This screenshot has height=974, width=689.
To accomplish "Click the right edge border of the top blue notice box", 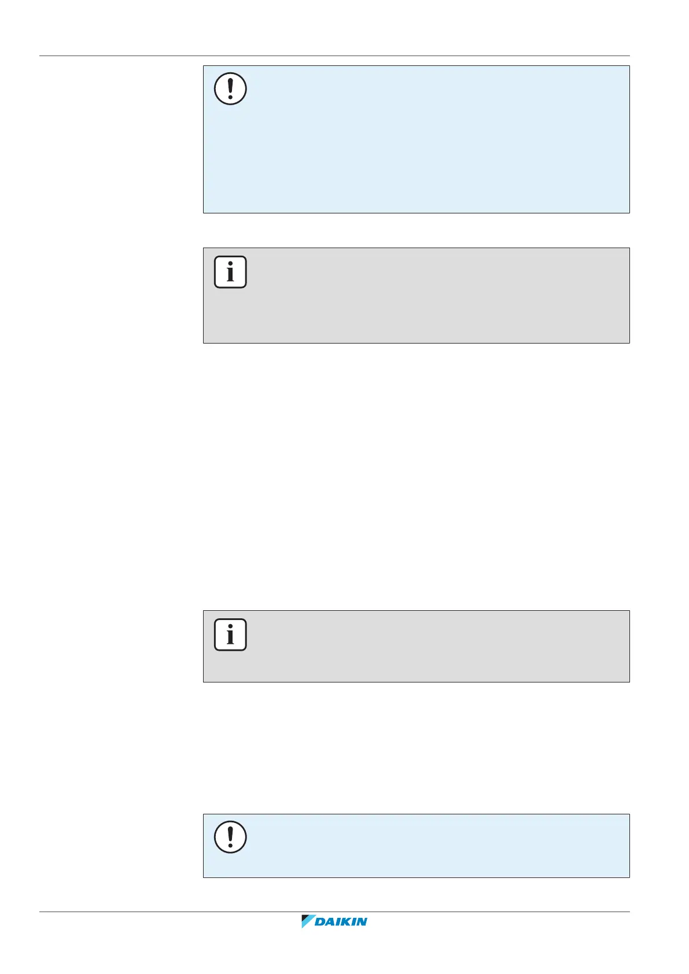I will tap(629, 139).
